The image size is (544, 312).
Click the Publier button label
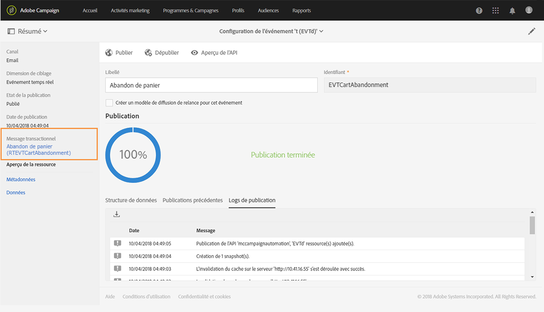(124, 52)
